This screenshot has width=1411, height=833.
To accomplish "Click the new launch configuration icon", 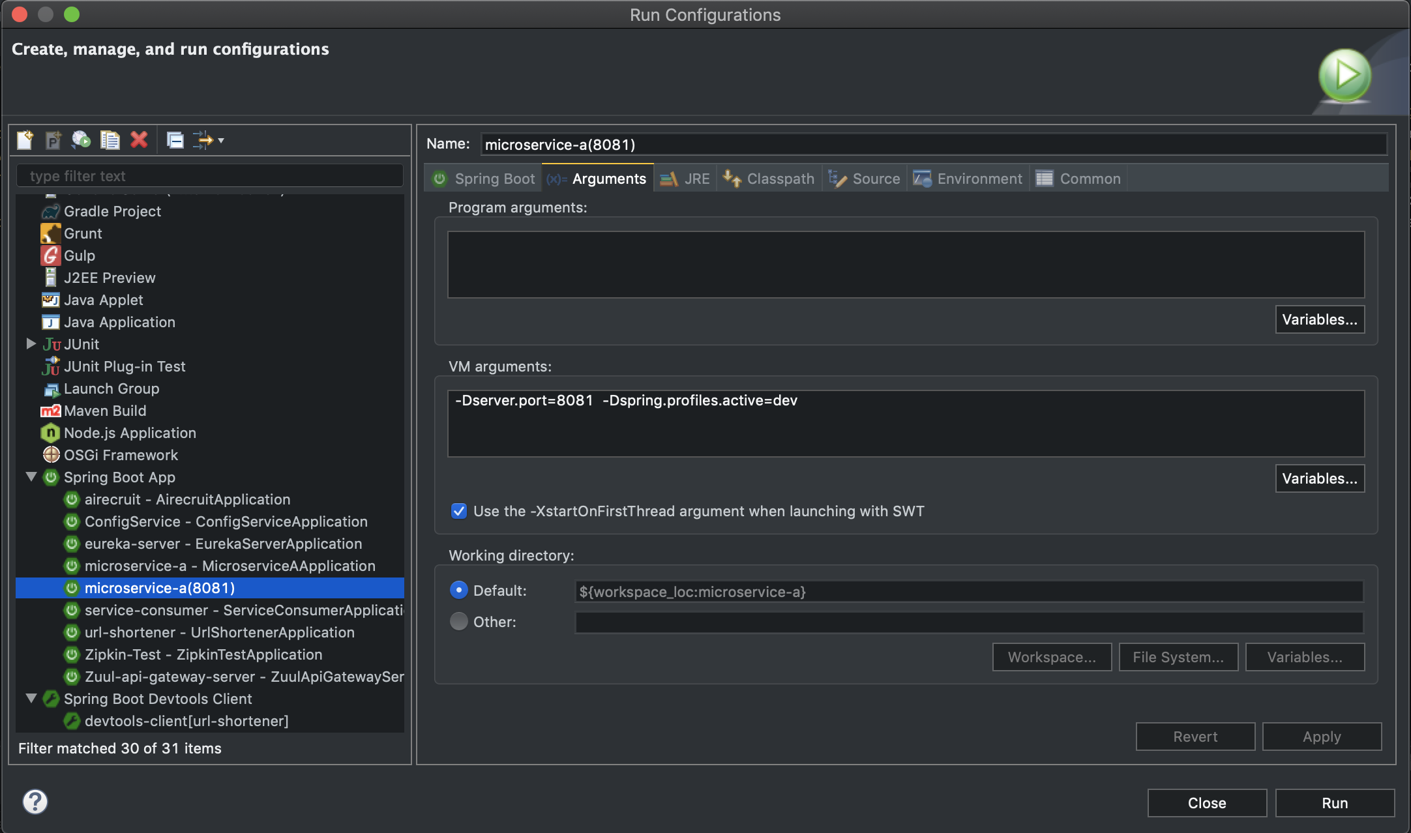I will tap(25, 139).
